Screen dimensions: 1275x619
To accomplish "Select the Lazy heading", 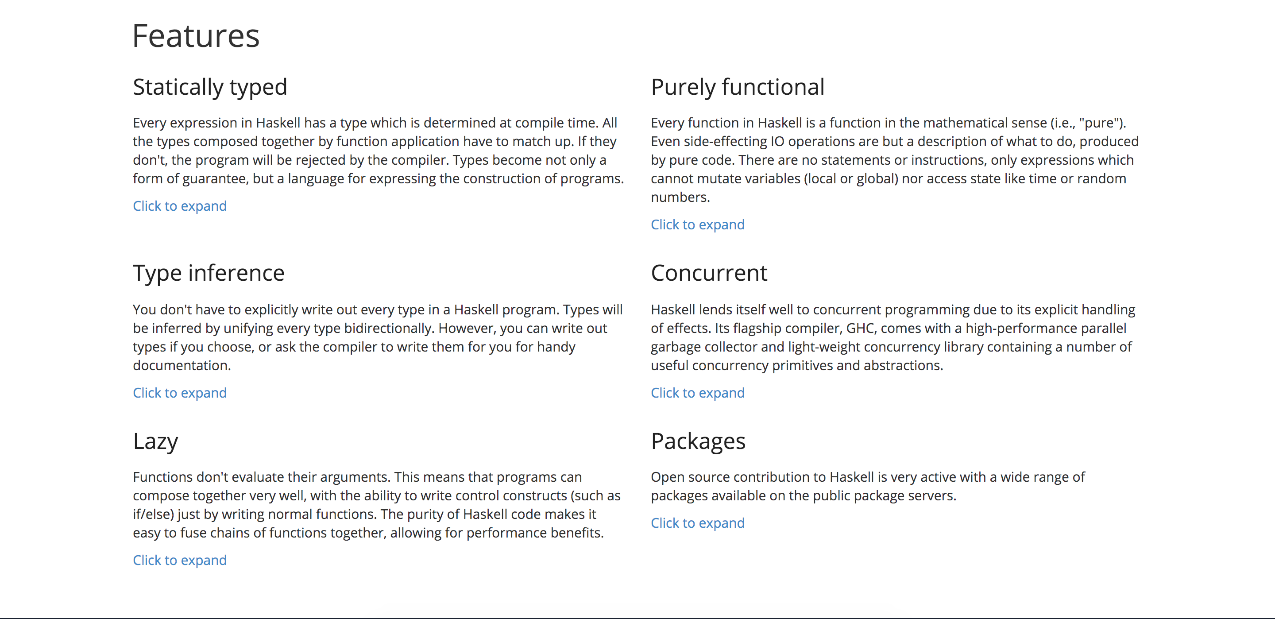I will (155, 441).
